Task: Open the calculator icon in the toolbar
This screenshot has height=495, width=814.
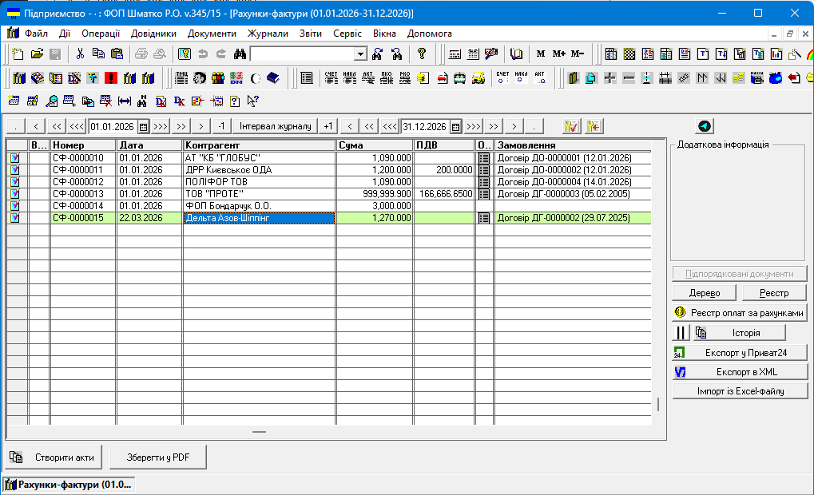Action: [x=455, y=54]
